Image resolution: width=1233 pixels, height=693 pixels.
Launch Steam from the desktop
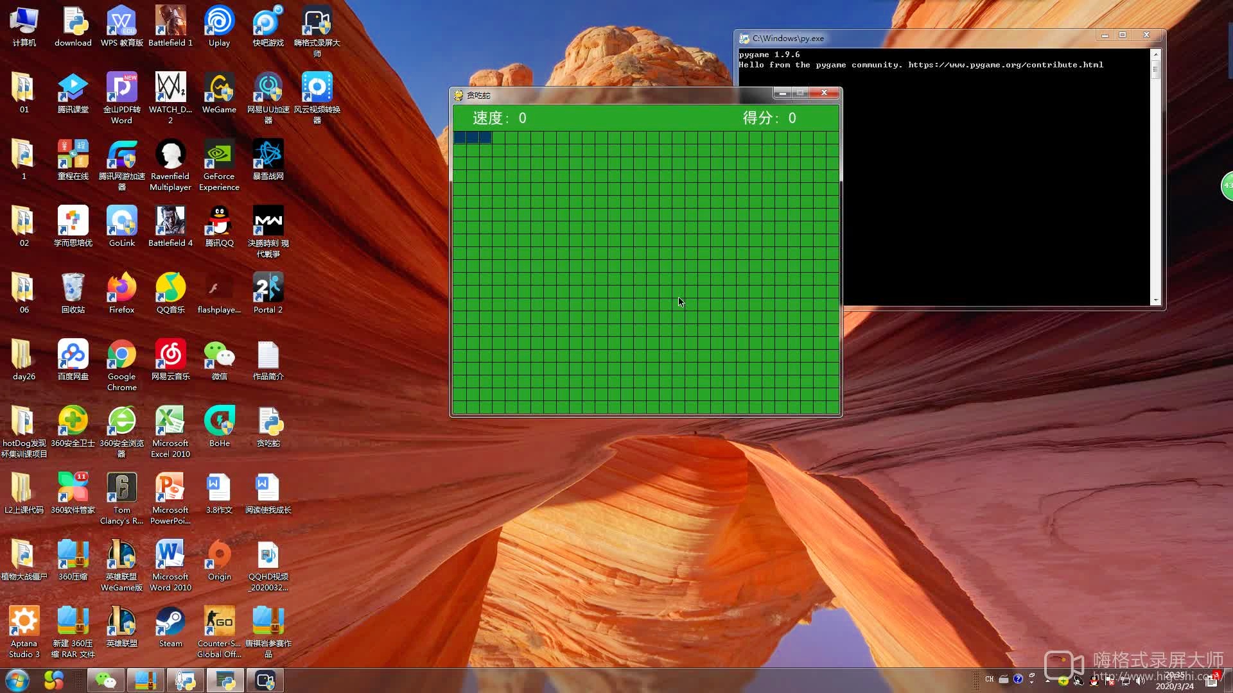pos(170,628)
